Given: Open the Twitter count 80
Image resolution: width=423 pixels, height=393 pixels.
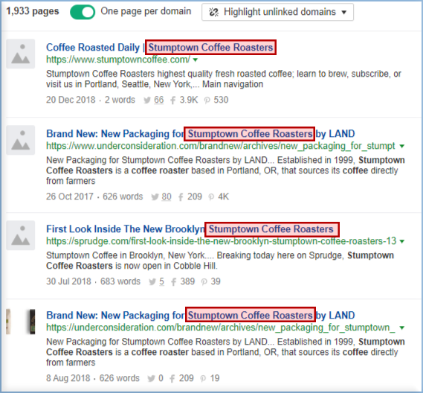Looking at the screenshot, I should click(x=167, y=196).
